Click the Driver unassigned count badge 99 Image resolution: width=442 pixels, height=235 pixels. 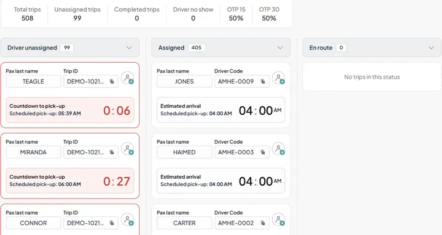click(x=67, y=48)
